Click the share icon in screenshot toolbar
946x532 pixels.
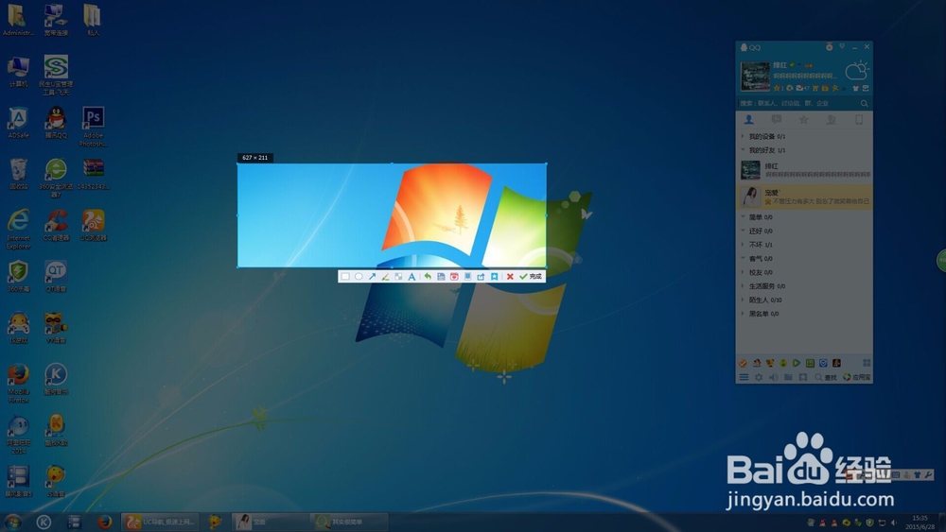point(481,277)
